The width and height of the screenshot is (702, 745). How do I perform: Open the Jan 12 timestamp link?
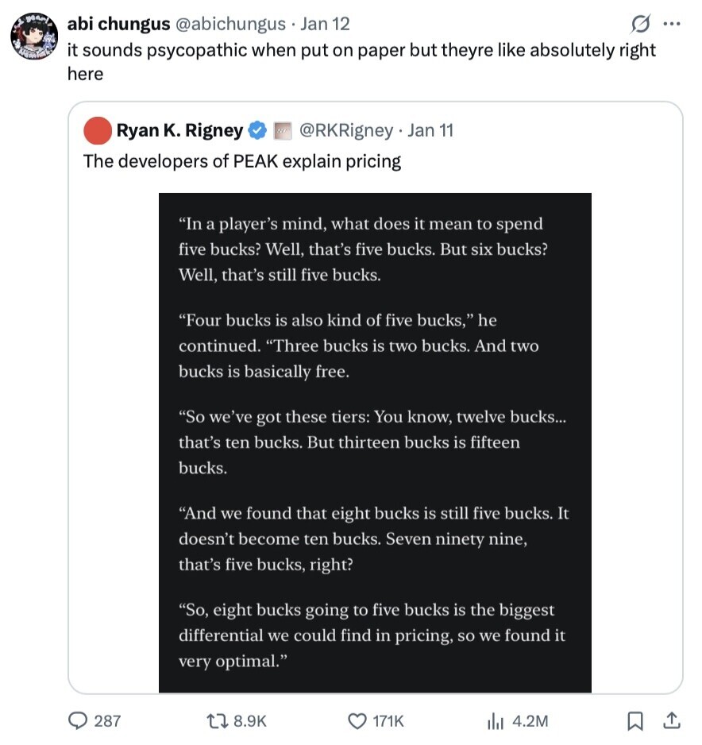(329, 24)
